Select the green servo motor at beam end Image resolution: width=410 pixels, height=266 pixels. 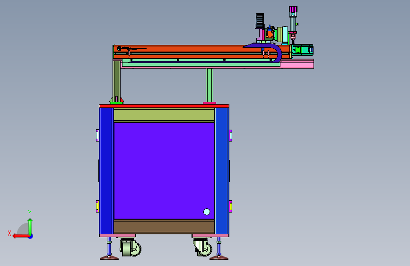(x=302, y=50)
